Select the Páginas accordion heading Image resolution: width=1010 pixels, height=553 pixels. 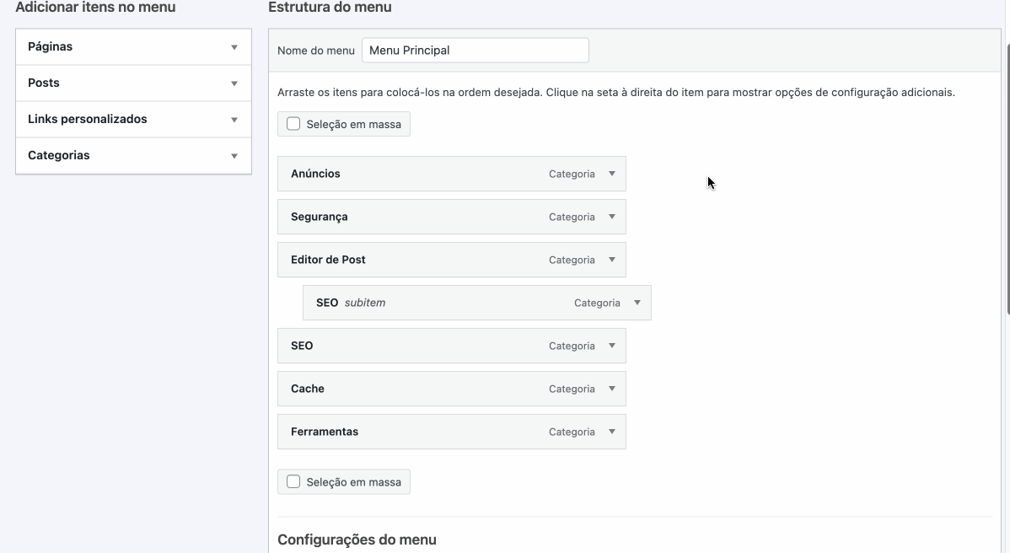coord(133,47)
